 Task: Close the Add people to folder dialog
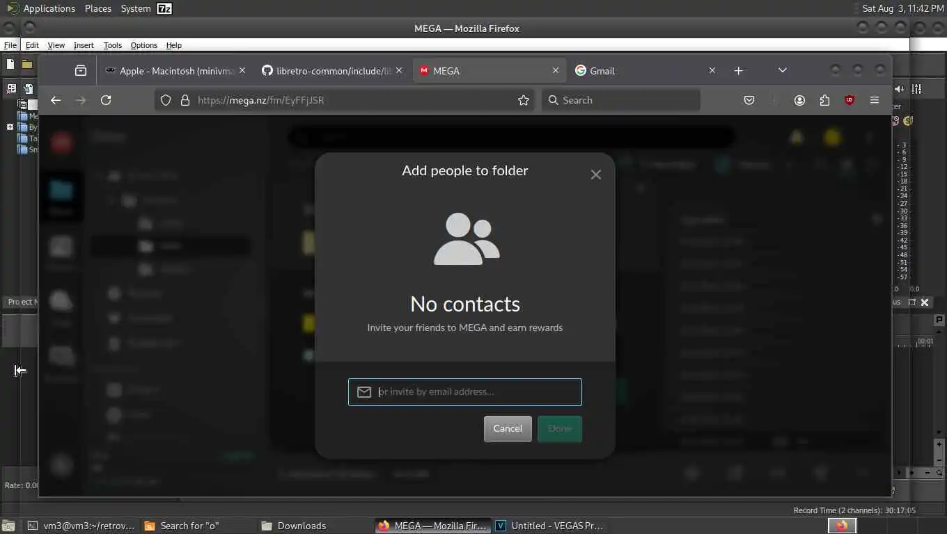point(595,175)
